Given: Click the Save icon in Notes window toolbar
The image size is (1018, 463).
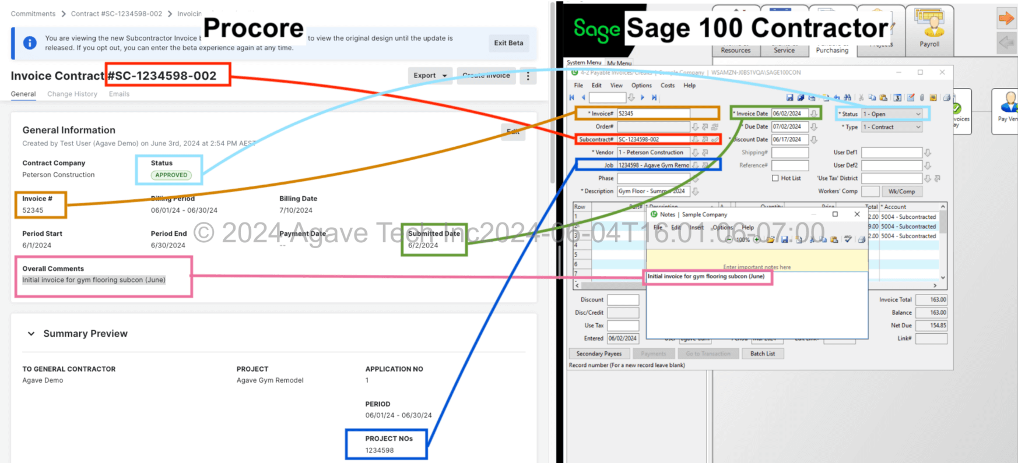Looking at the screenshot, I should (x=784, y=239).
